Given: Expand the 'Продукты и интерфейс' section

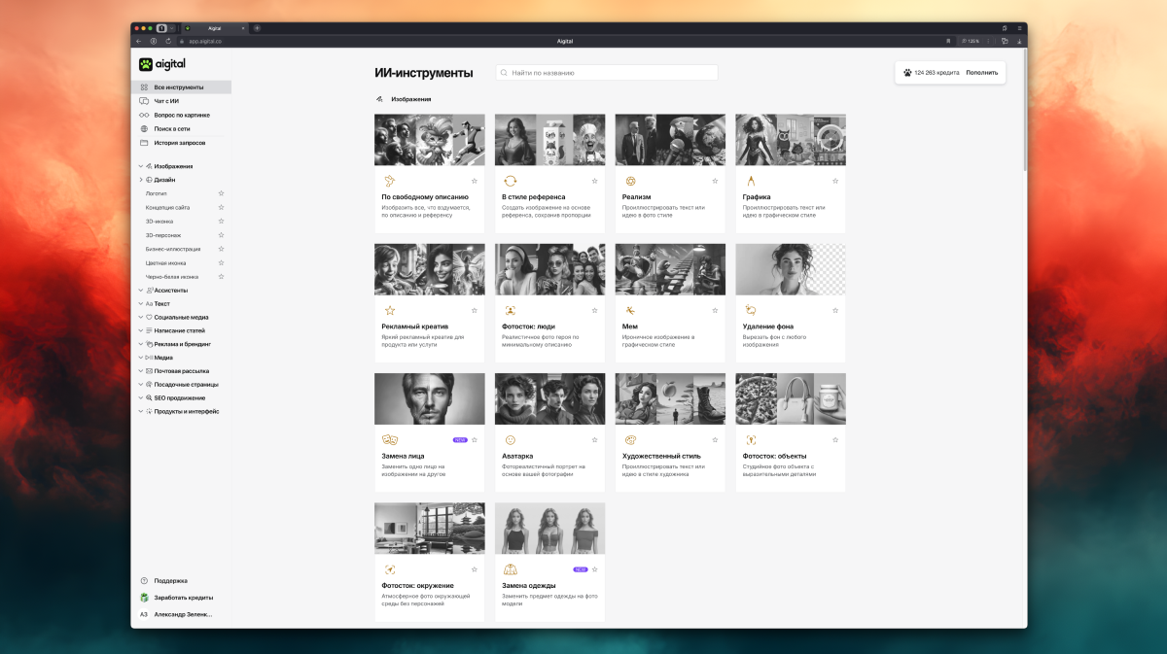Looking at the screenshot, I should click(140, 411).
